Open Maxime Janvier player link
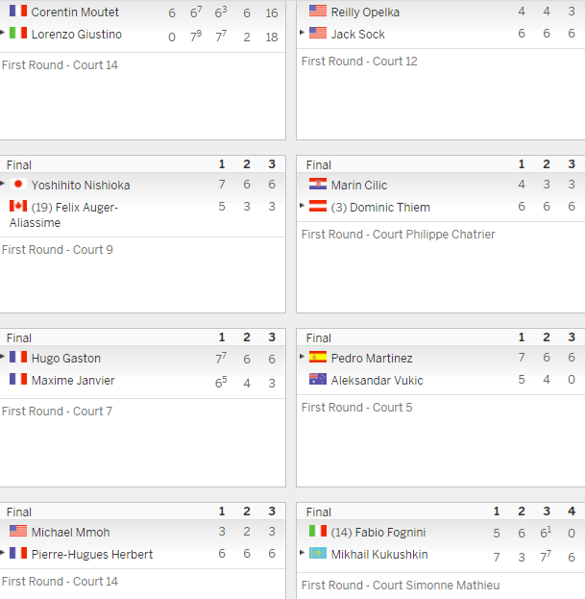This screenshot has width=585, height=599. click(x=73, y=381)
